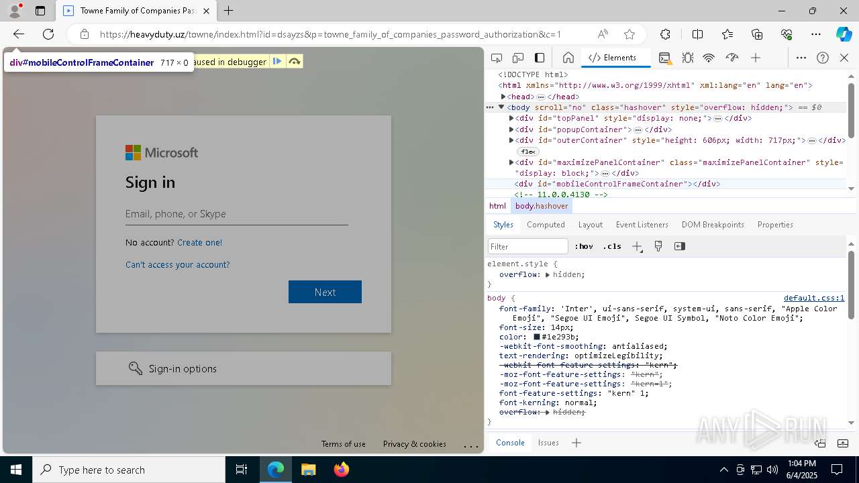This screenshot has width=859, height=483.
Task: Click Read aloud icon in address bar
Action: (x=603, y=34)
